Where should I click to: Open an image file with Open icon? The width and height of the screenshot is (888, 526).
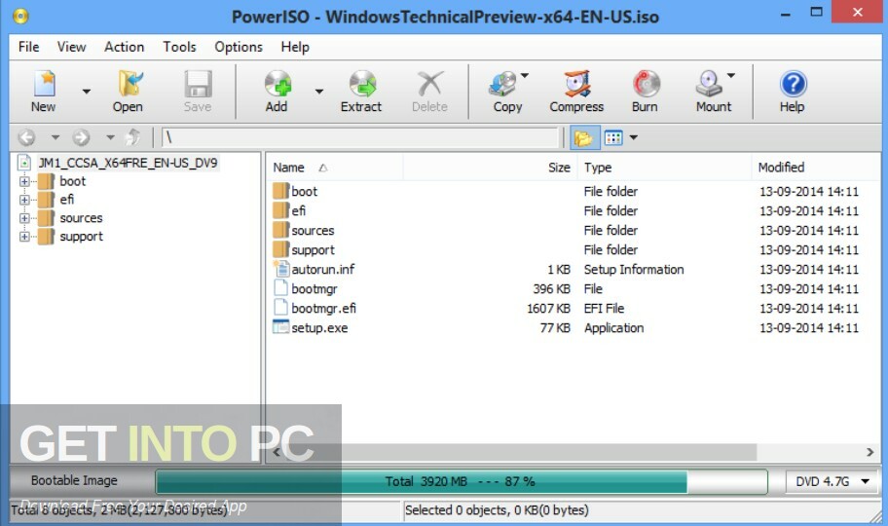129,84
